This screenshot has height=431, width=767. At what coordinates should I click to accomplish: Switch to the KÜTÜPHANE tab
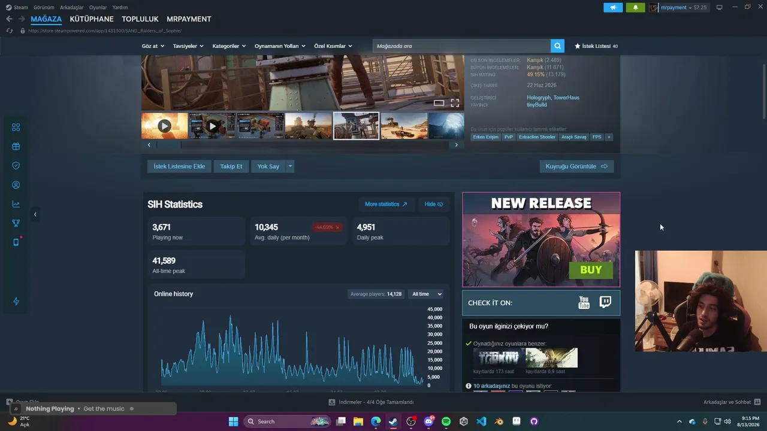(x=92, y=19)
